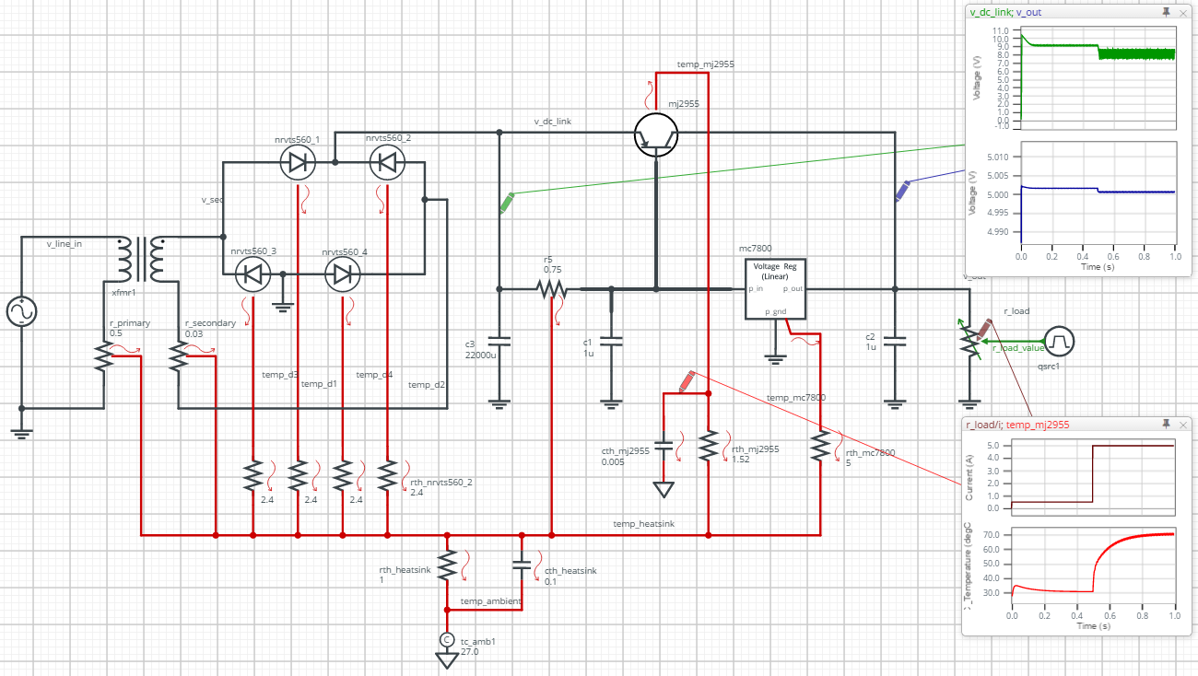
Task: Click the v_line_in net label
Action: tap(65, 243)
